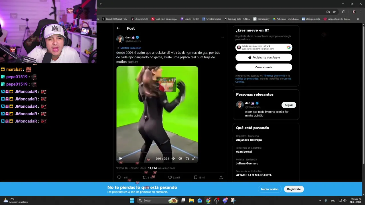Open the Outlook mail app on the taskbar
Image resolution: width=365 pixels, height=205 pixels.
click(200, 200)
